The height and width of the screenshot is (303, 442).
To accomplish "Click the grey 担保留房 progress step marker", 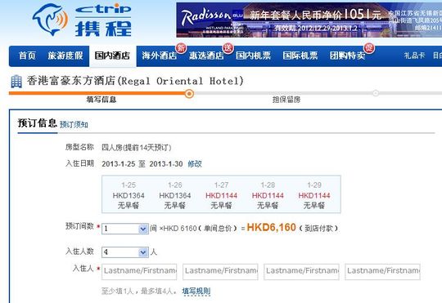I will click(376, 93).
